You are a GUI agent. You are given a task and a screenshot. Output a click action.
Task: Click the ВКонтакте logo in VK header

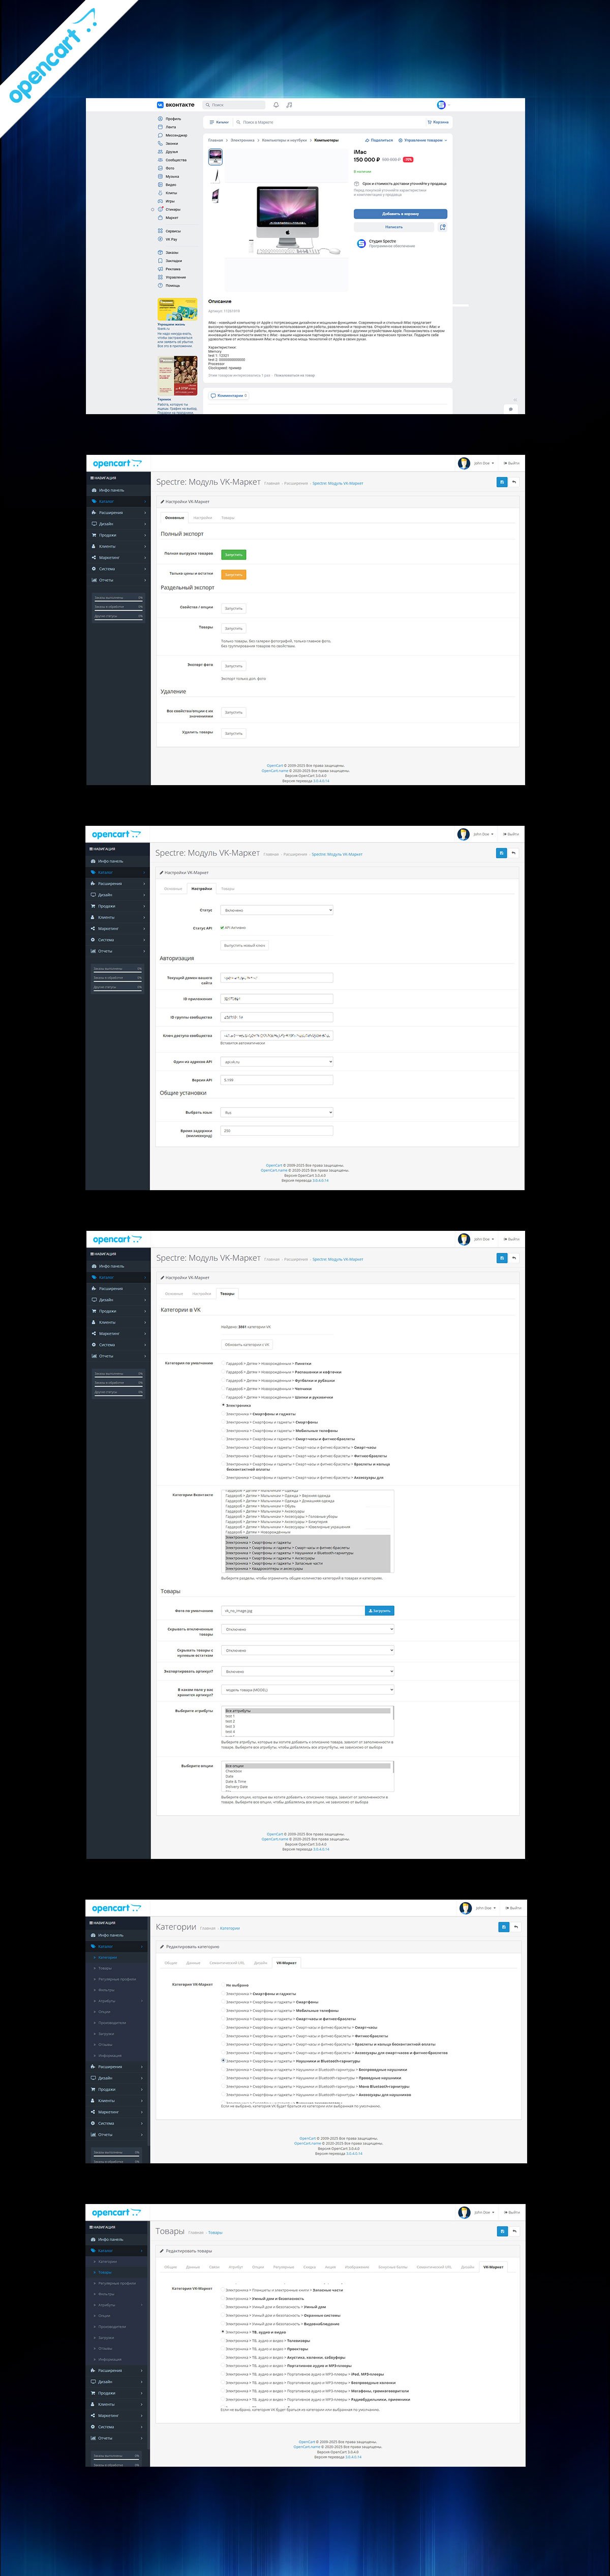[176, 104]
